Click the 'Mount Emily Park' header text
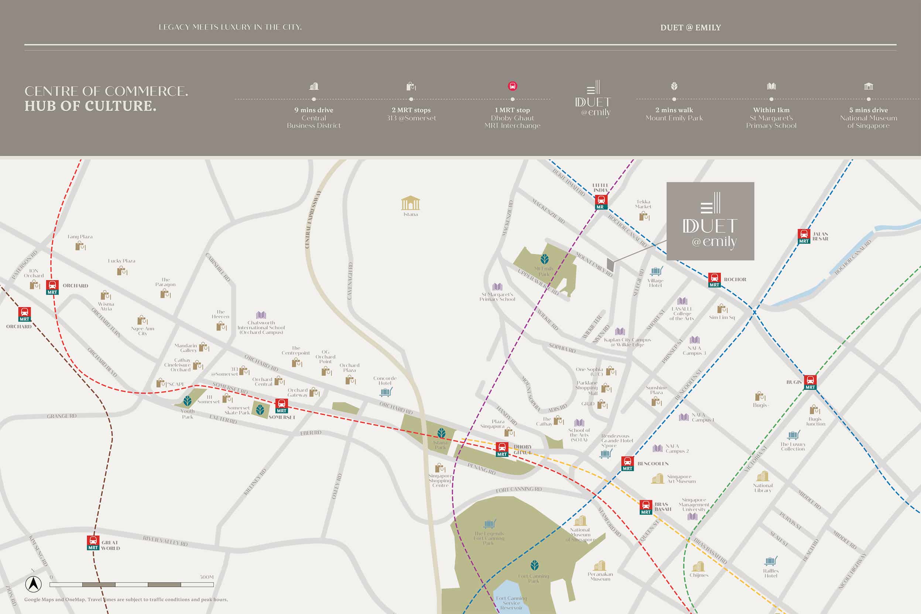921x614 pixels. click(x=674, y=118)
